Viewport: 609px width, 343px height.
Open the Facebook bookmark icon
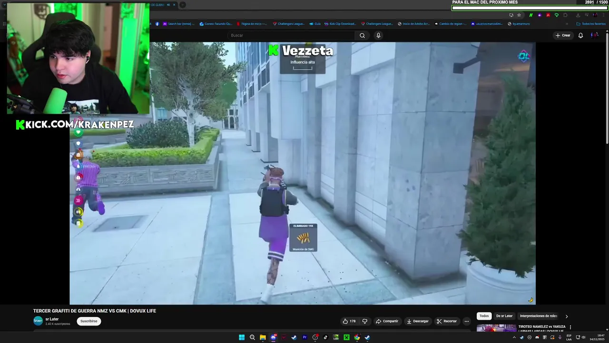click(157, 23)
